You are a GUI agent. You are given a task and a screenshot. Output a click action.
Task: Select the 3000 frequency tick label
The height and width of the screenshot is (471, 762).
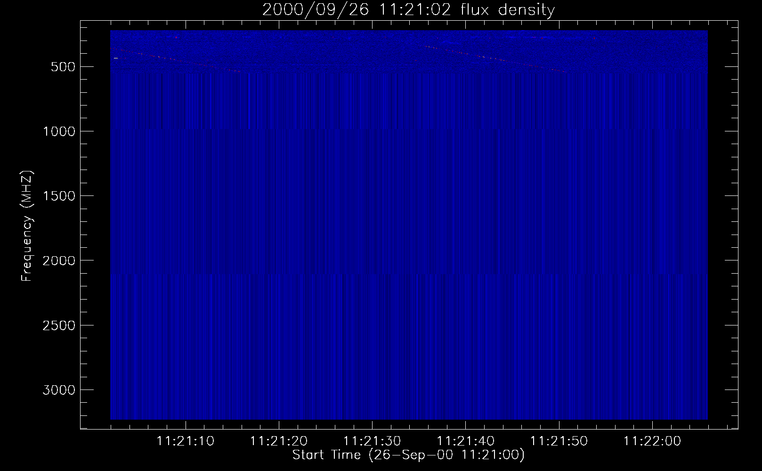point(59,390)
